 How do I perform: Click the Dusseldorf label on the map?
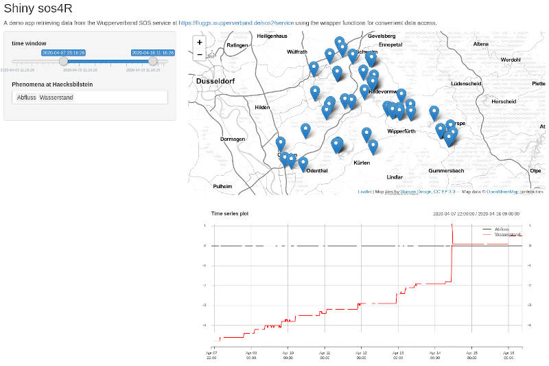(x=215, y=81)
